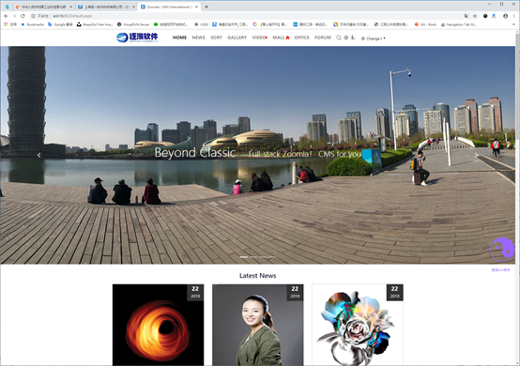Open the black hole news thumbnail
Screen dimensions: 520x366
pos(159,325)
